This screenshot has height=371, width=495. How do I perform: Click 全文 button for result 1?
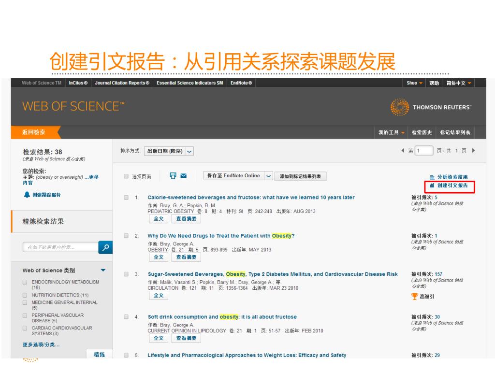coord(159,219)
